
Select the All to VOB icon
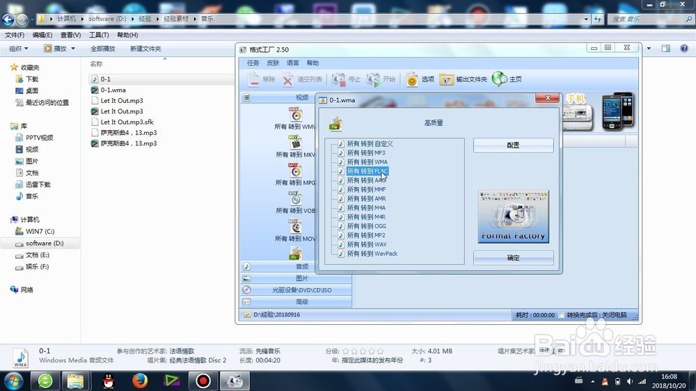(x=296, y=198)
